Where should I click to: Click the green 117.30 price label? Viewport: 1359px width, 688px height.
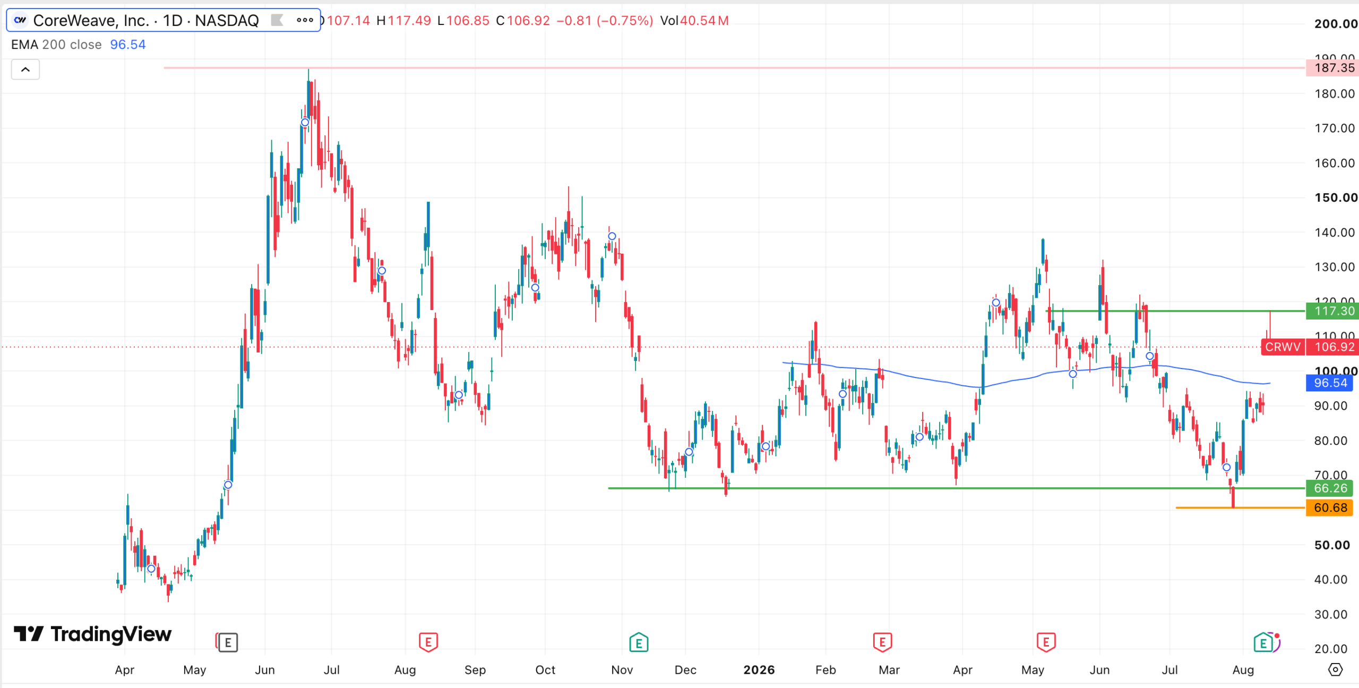pos(1332,311)
